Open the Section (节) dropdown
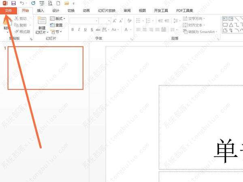243x182 pixels. tap(56, 32)
